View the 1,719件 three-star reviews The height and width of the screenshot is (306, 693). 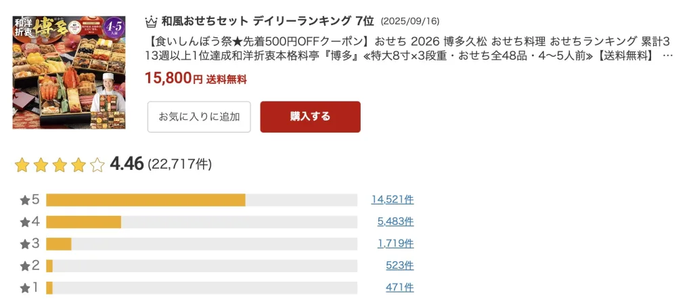tap(395, 244)
